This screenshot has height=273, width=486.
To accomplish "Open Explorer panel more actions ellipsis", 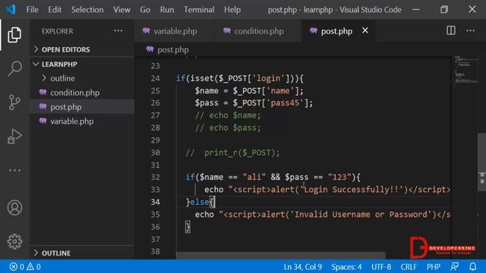I will (x=118, y=31).
